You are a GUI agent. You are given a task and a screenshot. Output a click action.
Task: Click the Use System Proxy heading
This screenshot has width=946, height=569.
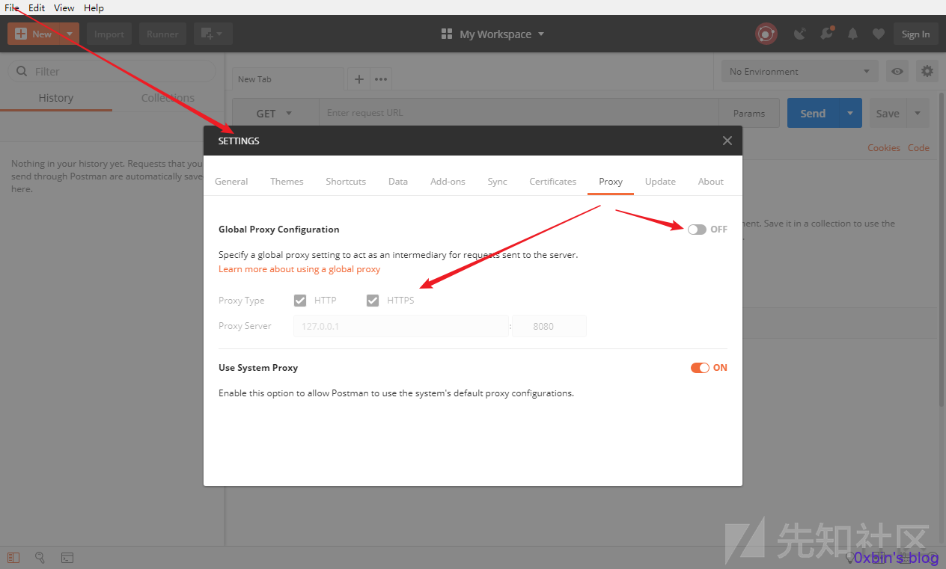pos(258,368)
